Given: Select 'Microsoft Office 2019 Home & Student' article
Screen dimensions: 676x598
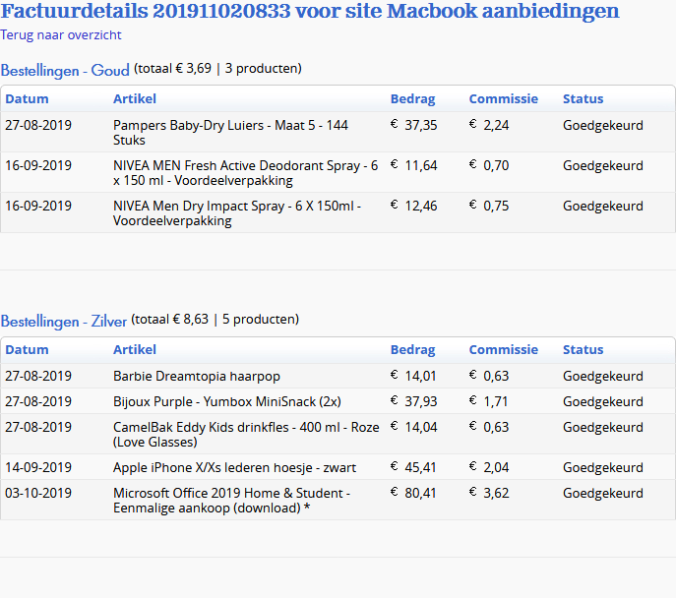Looking at the screenshot, I should tap(232, 501).
